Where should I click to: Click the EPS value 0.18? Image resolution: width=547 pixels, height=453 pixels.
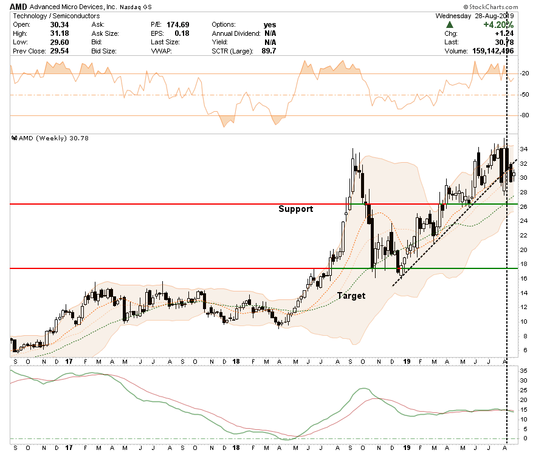[182, 33]
